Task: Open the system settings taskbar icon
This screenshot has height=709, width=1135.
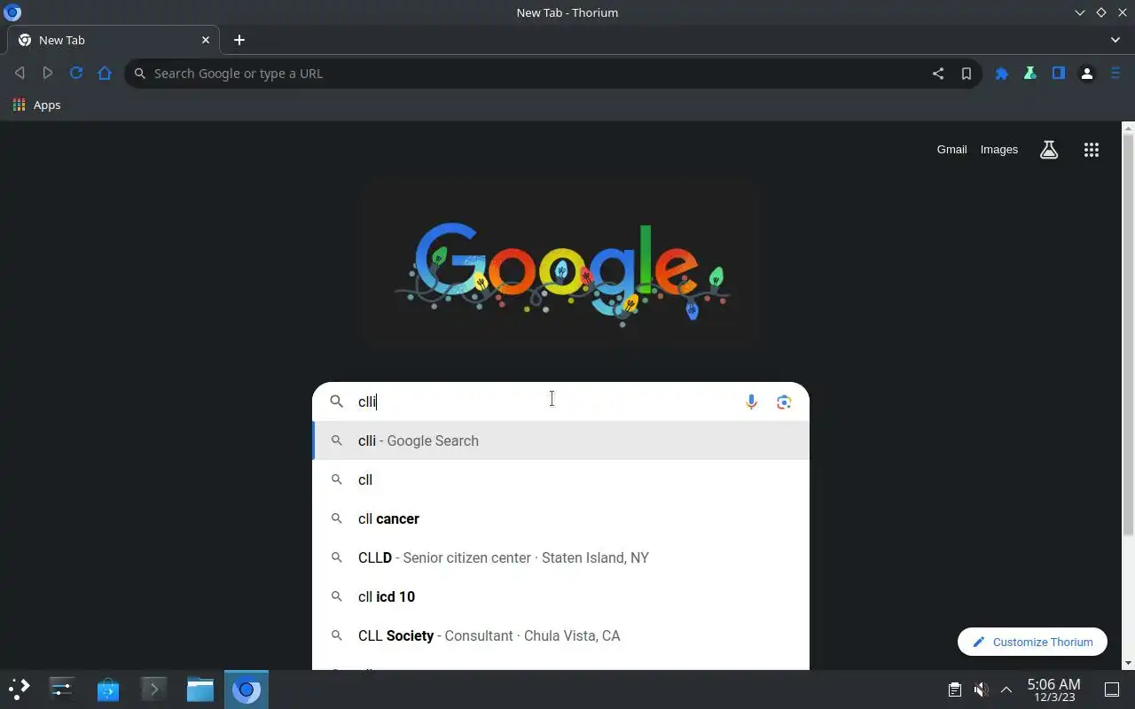Action: click(x=61, y=689)
